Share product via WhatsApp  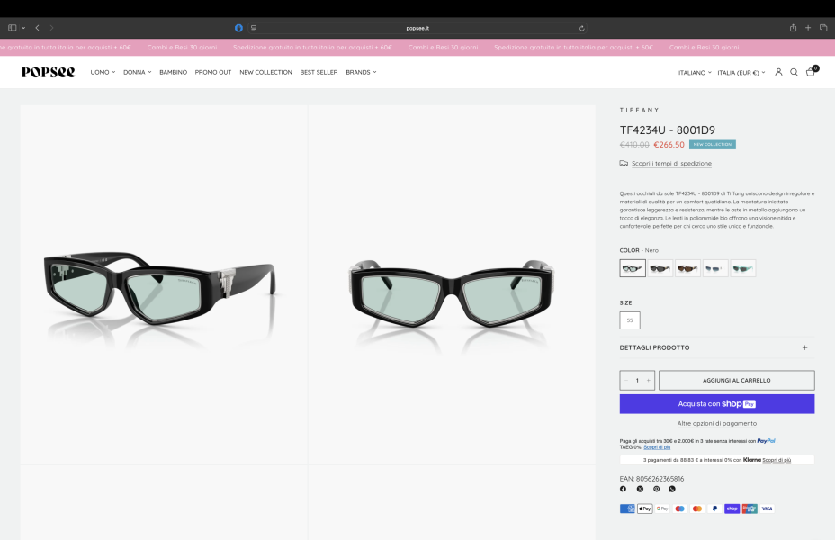tap(672, 489)
